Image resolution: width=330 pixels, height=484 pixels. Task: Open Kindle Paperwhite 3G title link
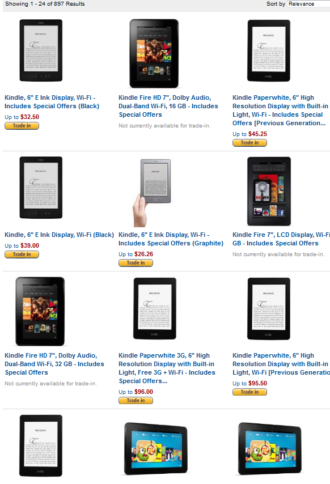pos(167,368)
